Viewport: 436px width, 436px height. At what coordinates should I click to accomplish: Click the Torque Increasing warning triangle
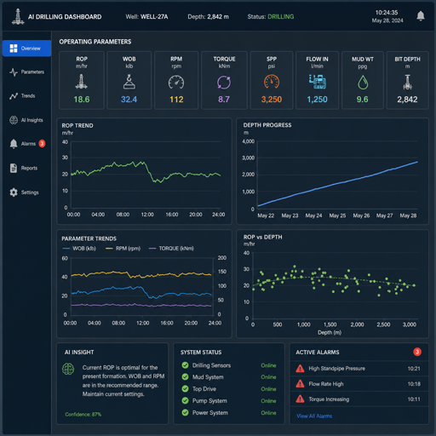300,399
